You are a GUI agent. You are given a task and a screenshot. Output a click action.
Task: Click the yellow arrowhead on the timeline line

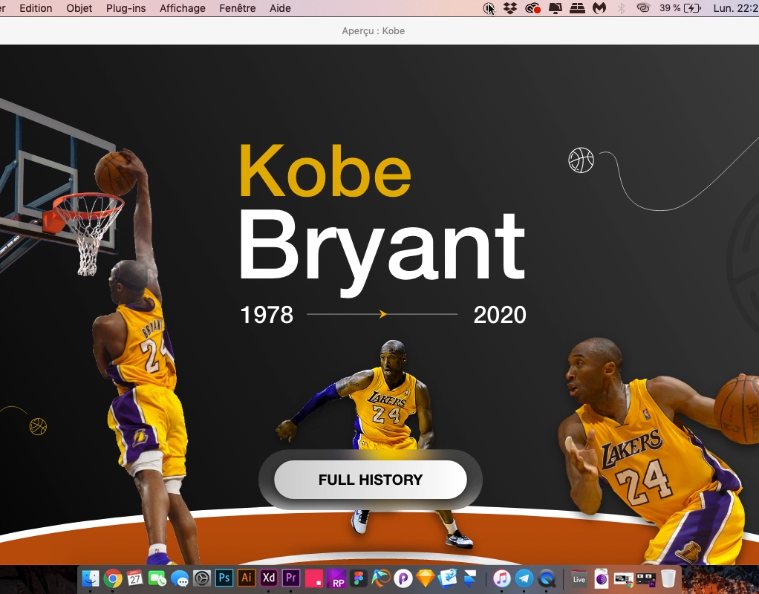[x=383, y=314]
